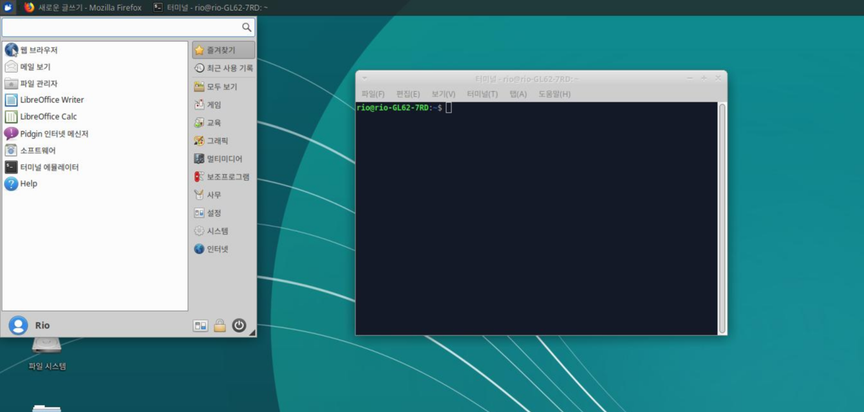Open terminal 터미널(T) menu
Viewport: 864px width, 412px height.
482,94
